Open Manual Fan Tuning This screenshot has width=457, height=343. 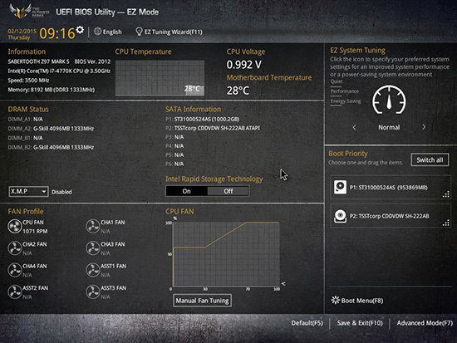[x=202, y=301]
